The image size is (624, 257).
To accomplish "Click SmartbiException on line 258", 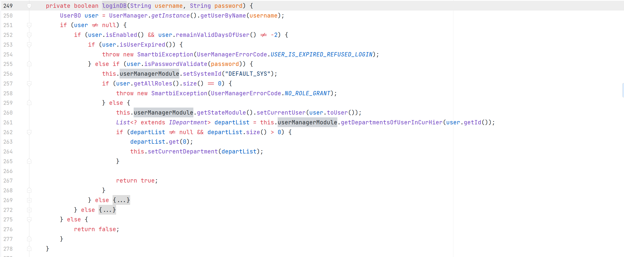I will point(179,93).
